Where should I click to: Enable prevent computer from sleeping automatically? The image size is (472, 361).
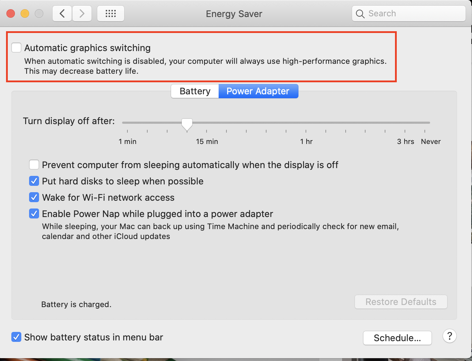point(34,165)
